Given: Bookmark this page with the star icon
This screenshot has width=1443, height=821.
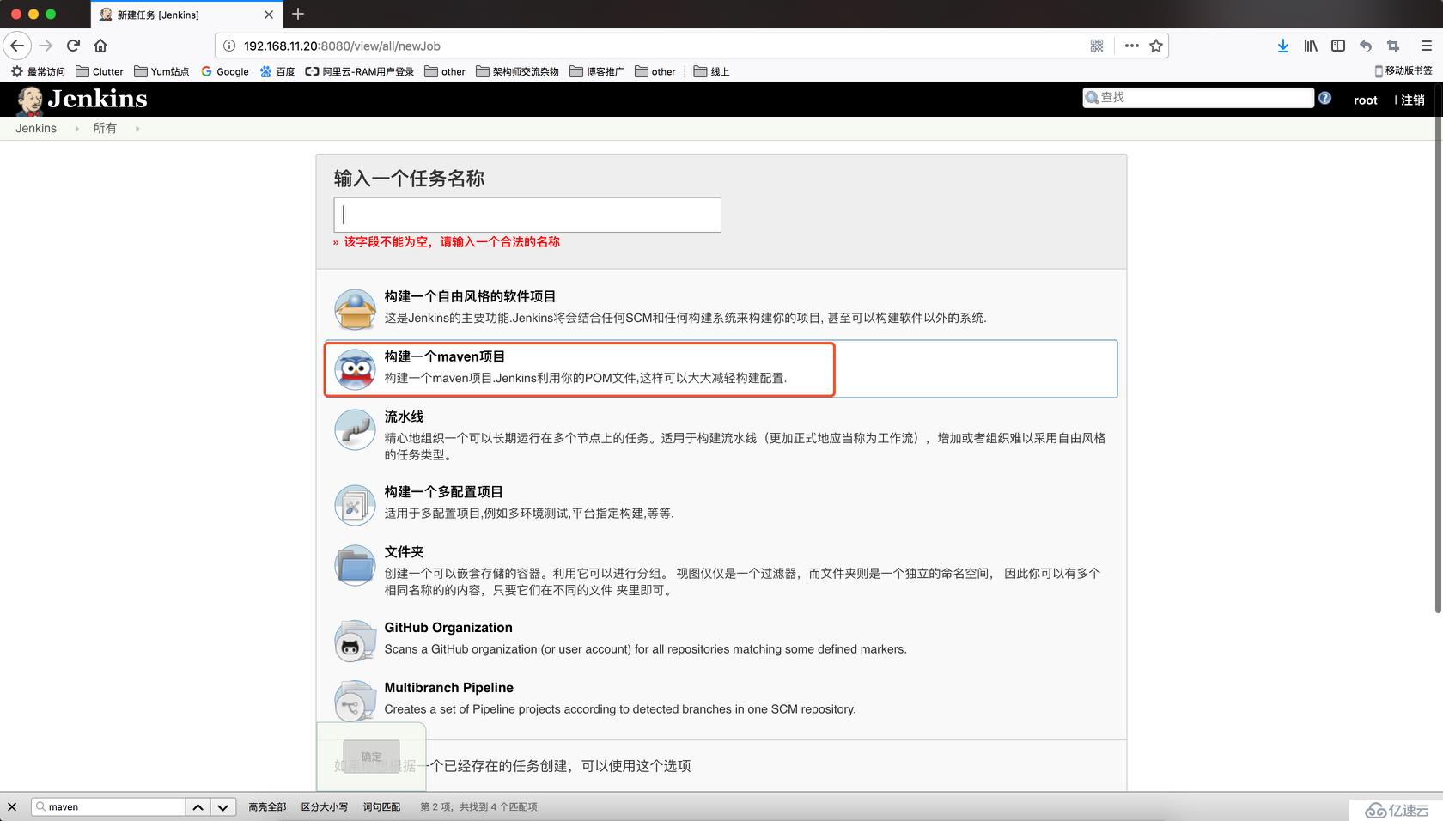Looking at the screenshot, I should pos(1156,46).
